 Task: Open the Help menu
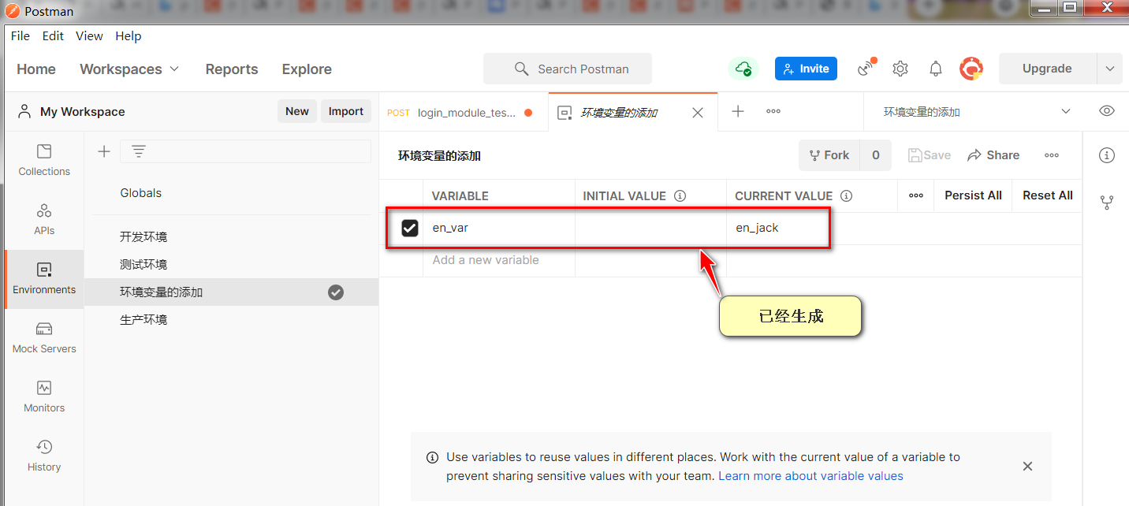click(129, 36)
